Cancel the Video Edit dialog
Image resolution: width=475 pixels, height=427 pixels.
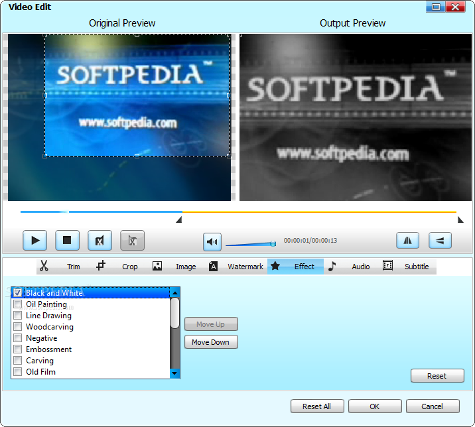pos(433,406)
